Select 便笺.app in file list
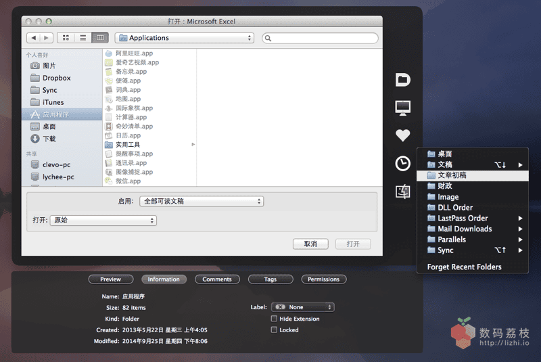Image resolution: width=541 pixels, height=362 pixels. (150, 81)
